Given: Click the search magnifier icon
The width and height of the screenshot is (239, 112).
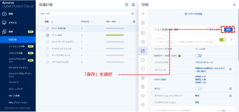Looking at the screenshot, I should click(133, 14).
